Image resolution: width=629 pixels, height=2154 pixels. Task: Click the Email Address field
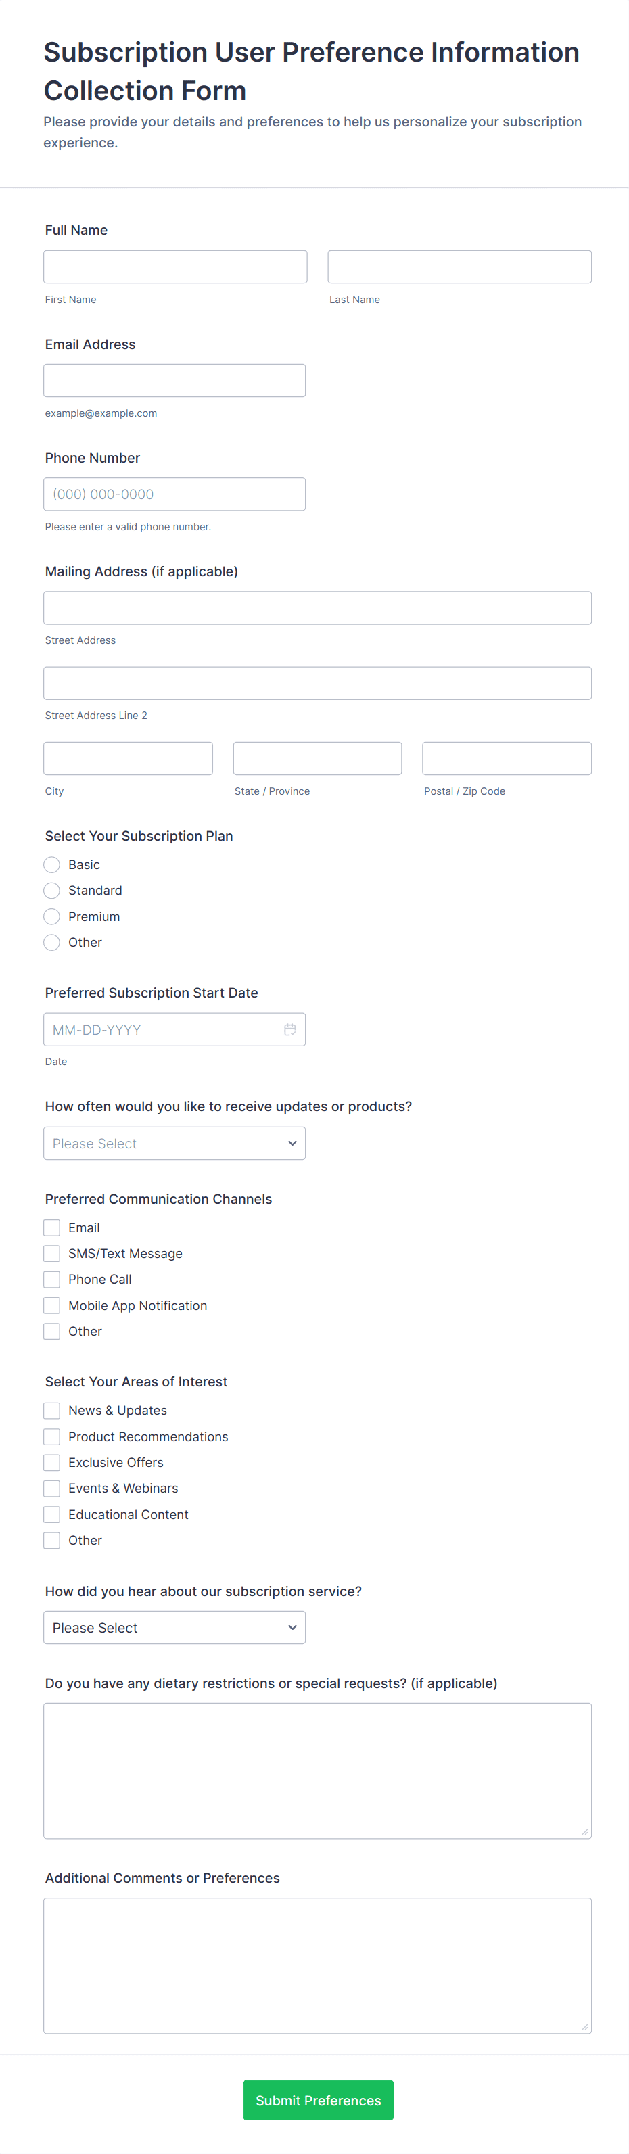[x=174, y=381]
